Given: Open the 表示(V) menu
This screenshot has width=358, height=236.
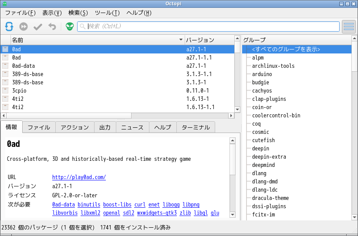Looking at the screenshot, I should pyautogui.click(x=52, y=13).
